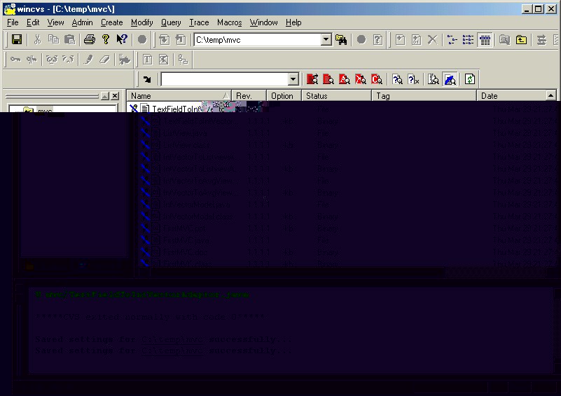
Task: Click the green refresh view icon
Action: (x=470, y=79)
